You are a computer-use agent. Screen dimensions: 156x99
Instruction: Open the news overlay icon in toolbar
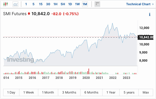[97, 4]
